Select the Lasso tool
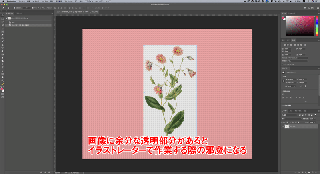This screenshot has height=174, width=320. (2, 22)
